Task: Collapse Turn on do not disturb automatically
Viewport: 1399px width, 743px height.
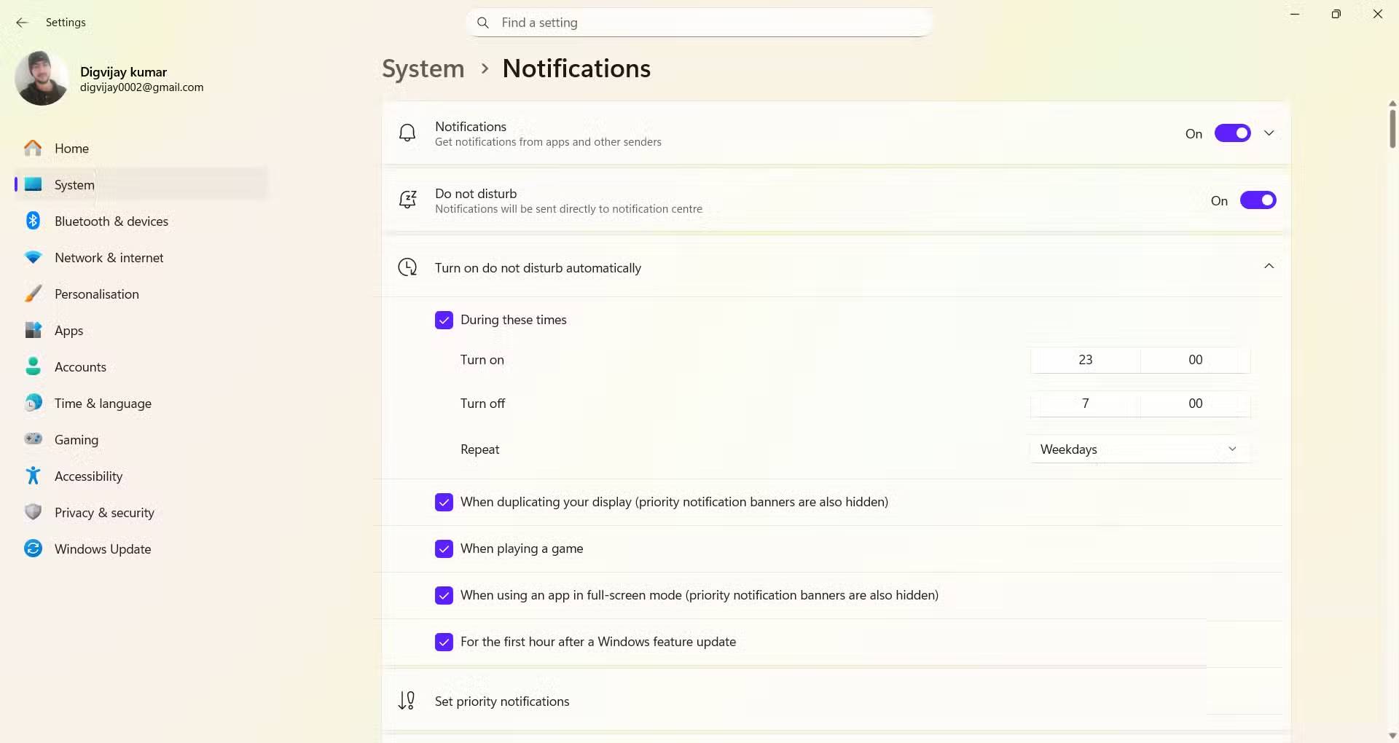Action: point(1269,267)
